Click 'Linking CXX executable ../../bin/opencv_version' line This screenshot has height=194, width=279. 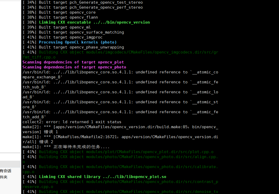86,23
